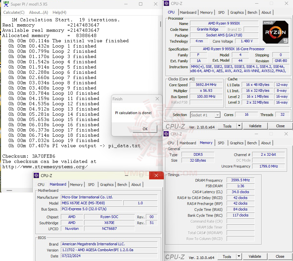Image resolution: width=293 pixels, height=261 pixels.
Task: Select About tab in Mainboard CPU-Z window
Action: (x=136, y=185)
